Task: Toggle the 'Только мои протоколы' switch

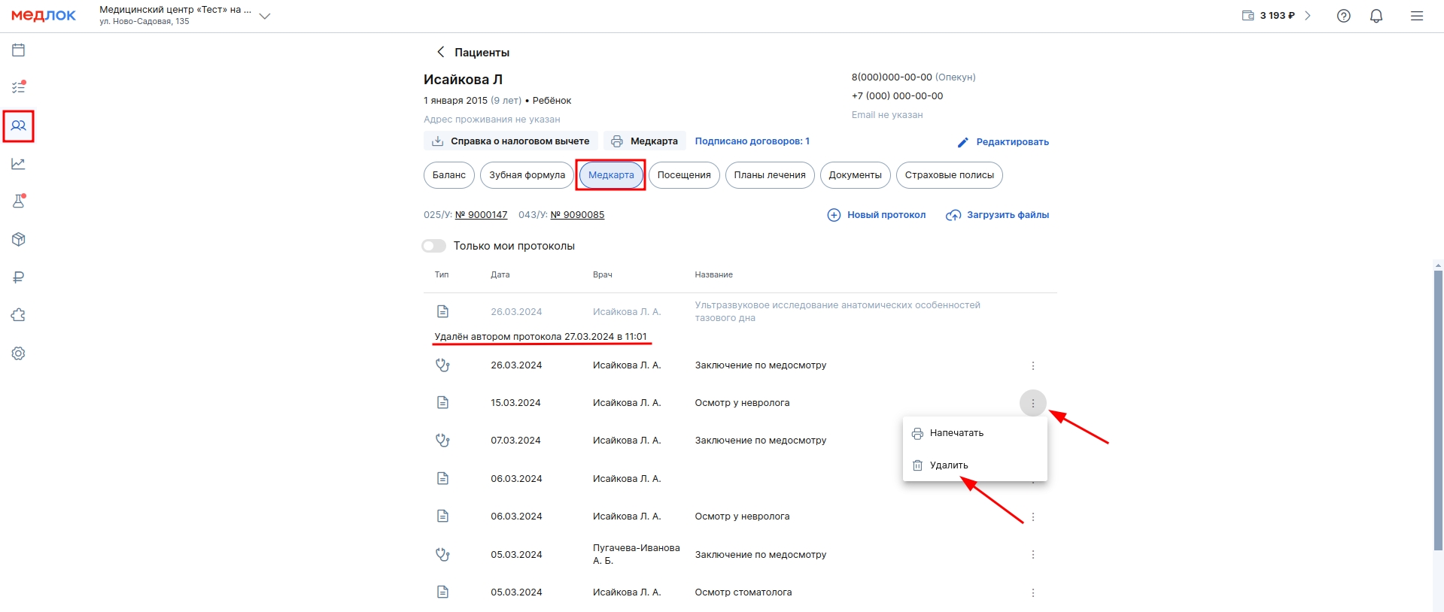Action: tap(433, 246)
